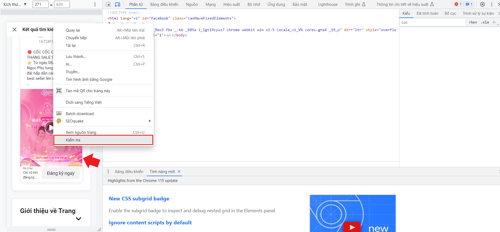Toggle the .cls class editor
Image resolution: width=500 pixels, height=232 pixels.
pos(485,22)
